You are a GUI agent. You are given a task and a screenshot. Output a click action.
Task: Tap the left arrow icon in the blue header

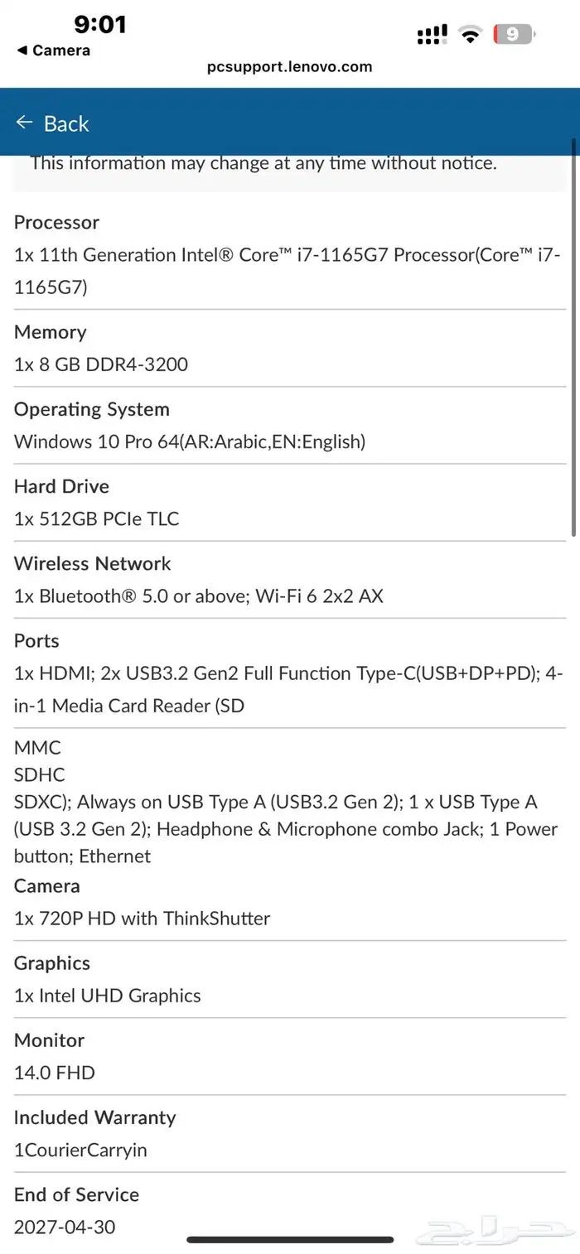coord(23,123)
